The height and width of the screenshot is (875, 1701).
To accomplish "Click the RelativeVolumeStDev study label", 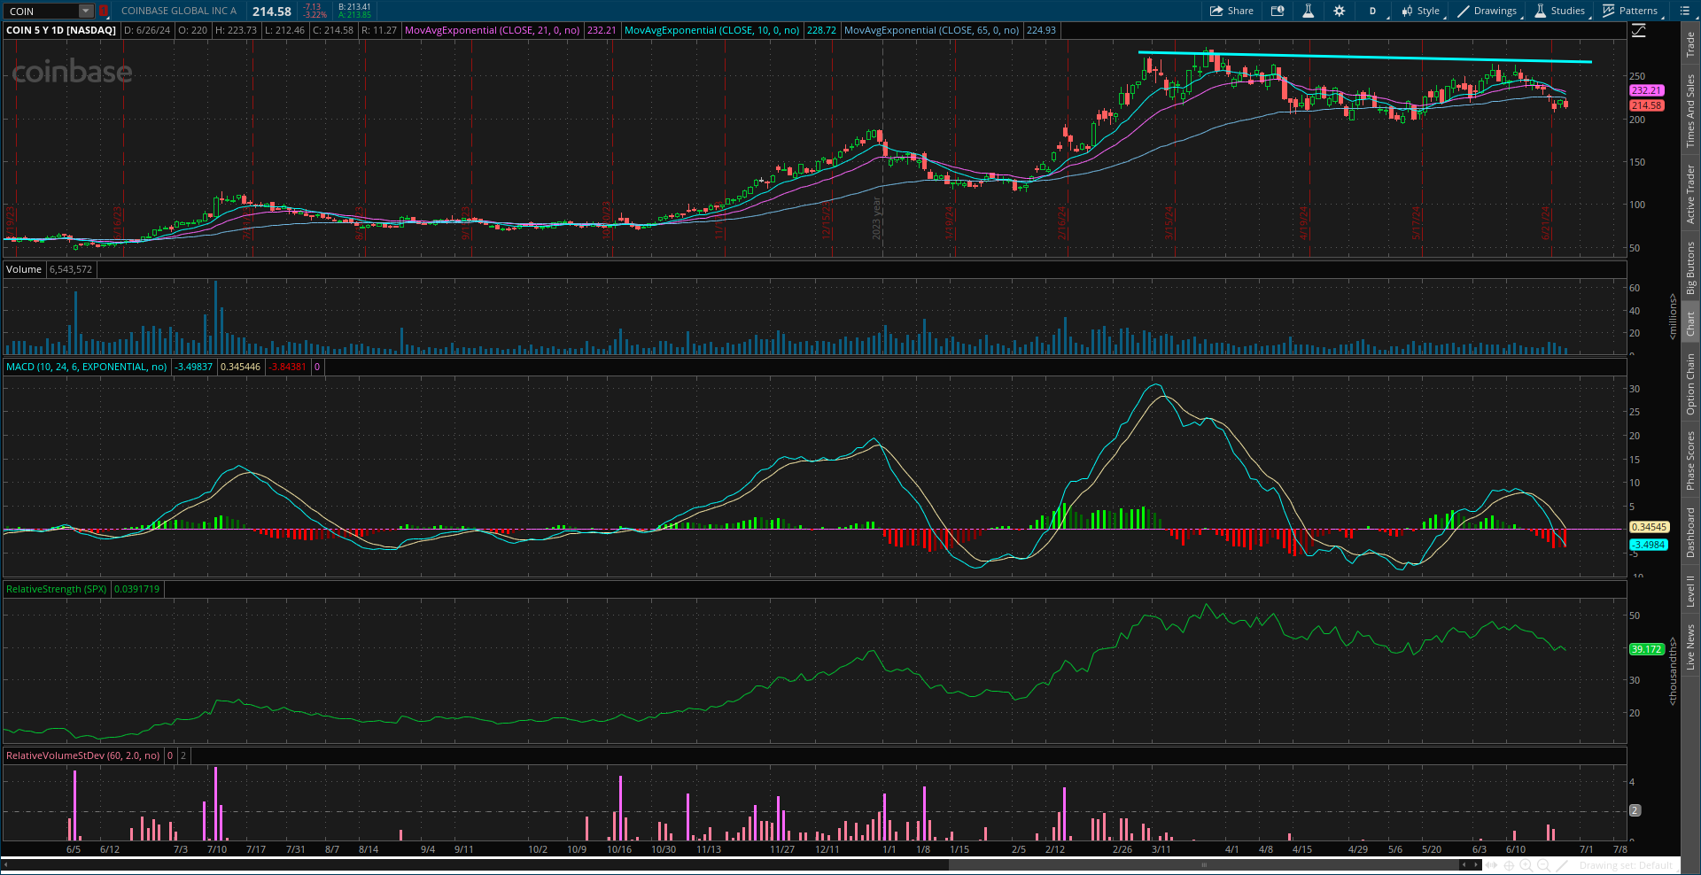I will (x=83, y=755).
